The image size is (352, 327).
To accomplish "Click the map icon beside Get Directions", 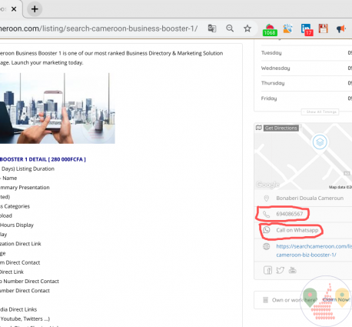I will (x=259, y=128).
